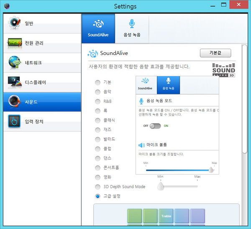Screen dimensions: 251x229
Task: Click the Min label of the 3D Depth slider
Action: click(160, 176)
